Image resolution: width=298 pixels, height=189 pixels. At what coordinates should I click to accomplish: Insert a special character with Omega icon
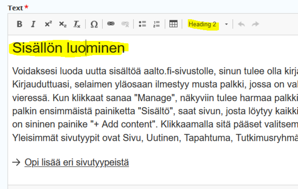(94, 24)
